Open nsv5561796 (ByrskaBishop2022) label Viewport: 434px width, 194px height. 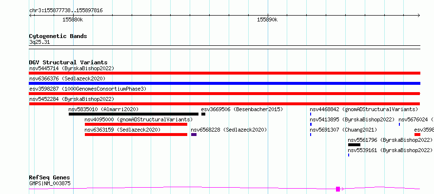390,140
